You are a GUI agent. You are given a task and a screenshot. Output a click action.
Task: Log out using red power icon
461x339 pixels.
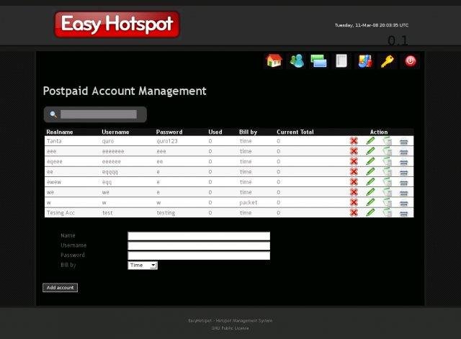(410, 61)
